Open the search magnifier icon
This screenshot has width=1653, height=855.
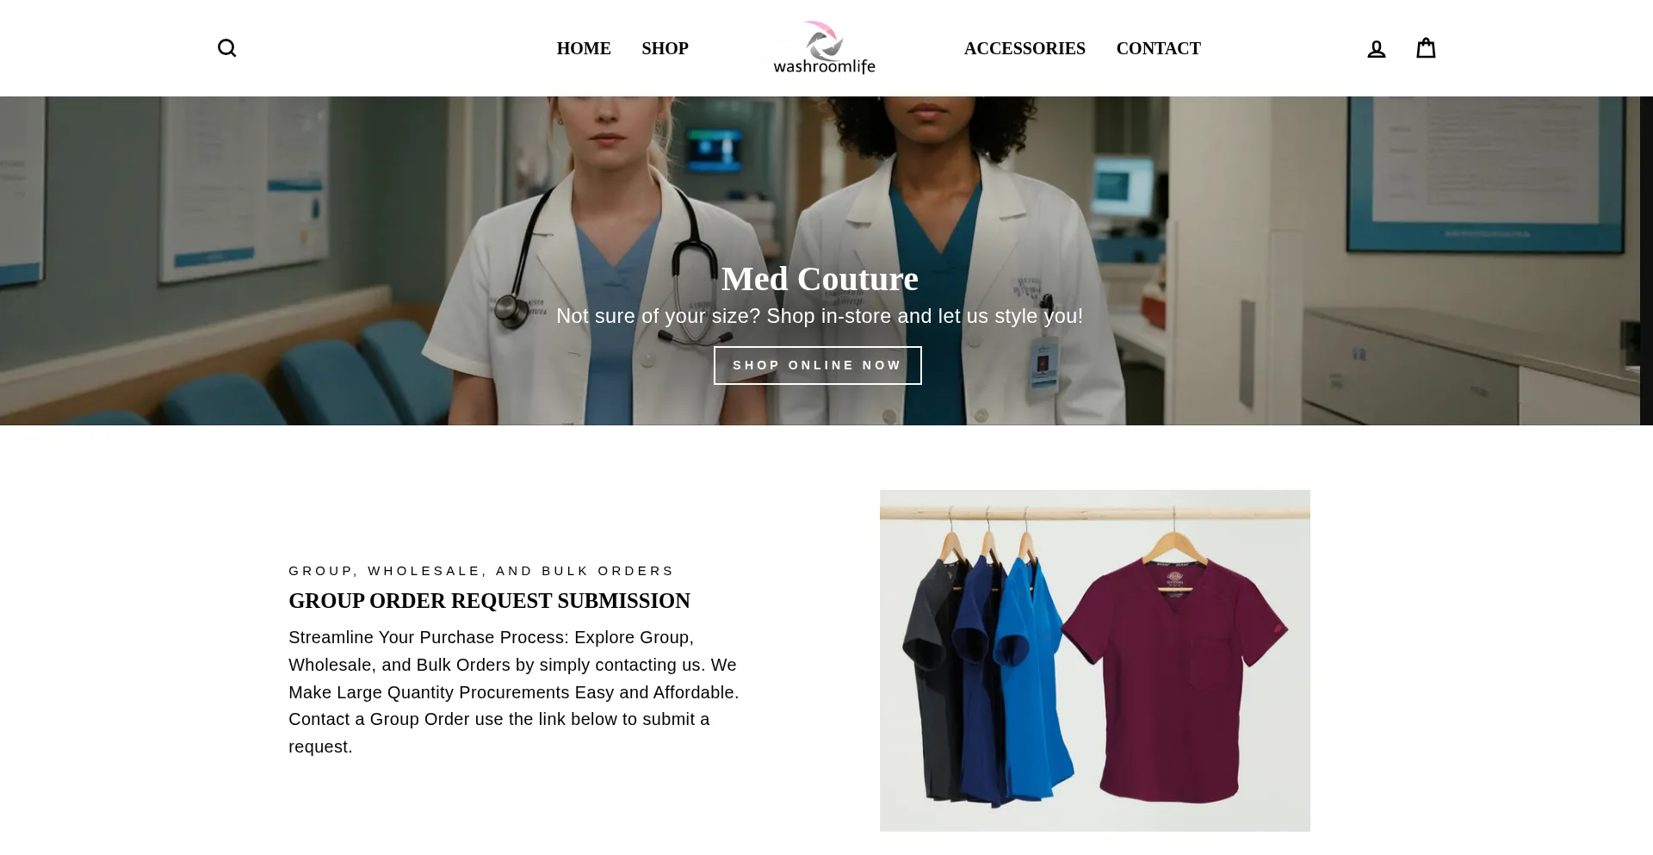pos(226,48)
